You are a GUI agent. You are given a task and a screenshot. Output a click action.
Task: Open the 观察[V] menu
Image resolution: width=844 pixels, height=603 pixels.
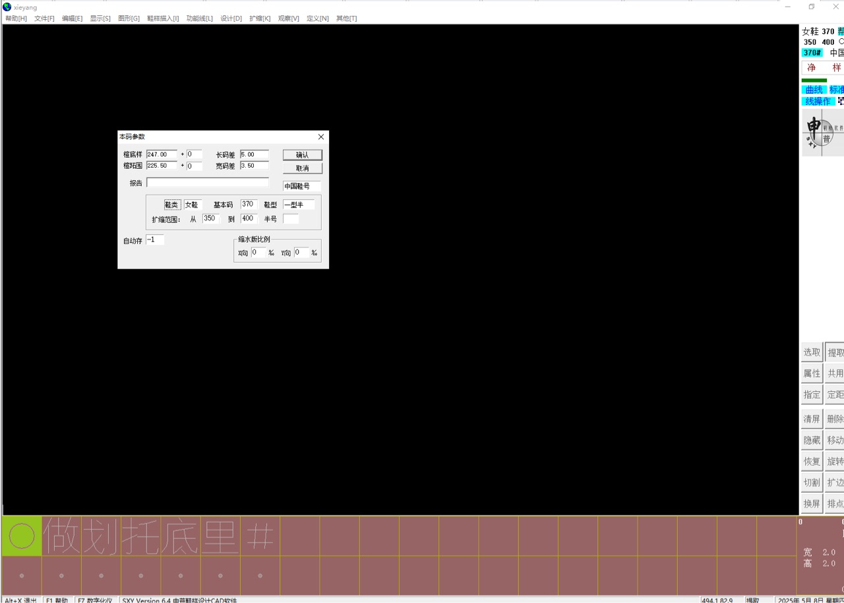(x=288, y=18)
